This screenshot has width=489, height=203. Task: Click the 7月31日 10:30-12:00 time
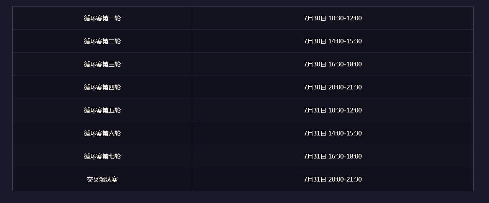pyautogui.click(x=333, y=110)
